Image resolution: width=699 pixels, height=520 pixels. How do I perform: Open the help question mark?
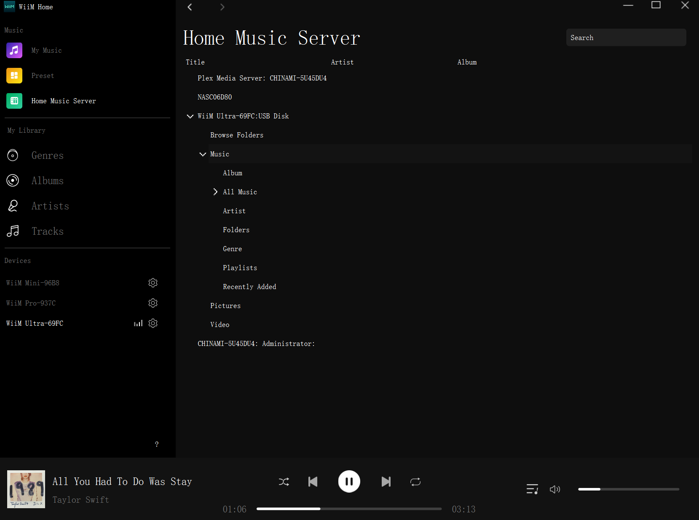click(157, 444)
